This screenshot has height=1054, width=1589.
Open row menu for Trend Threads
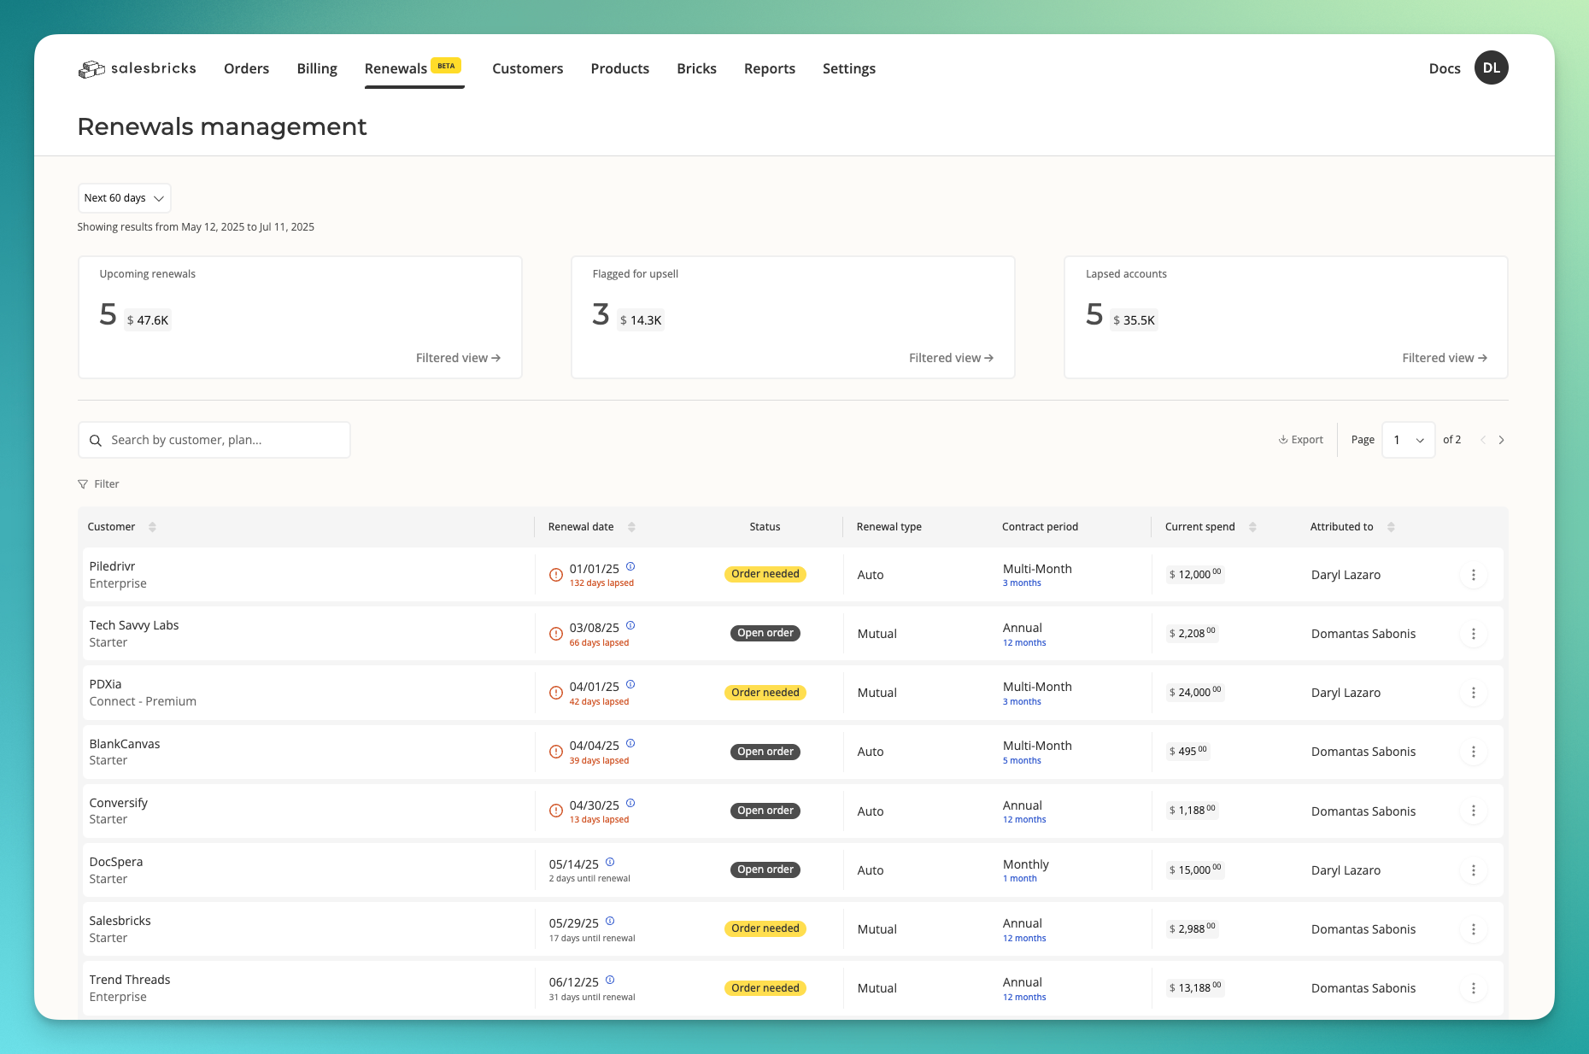click(x=1473, y=988)
